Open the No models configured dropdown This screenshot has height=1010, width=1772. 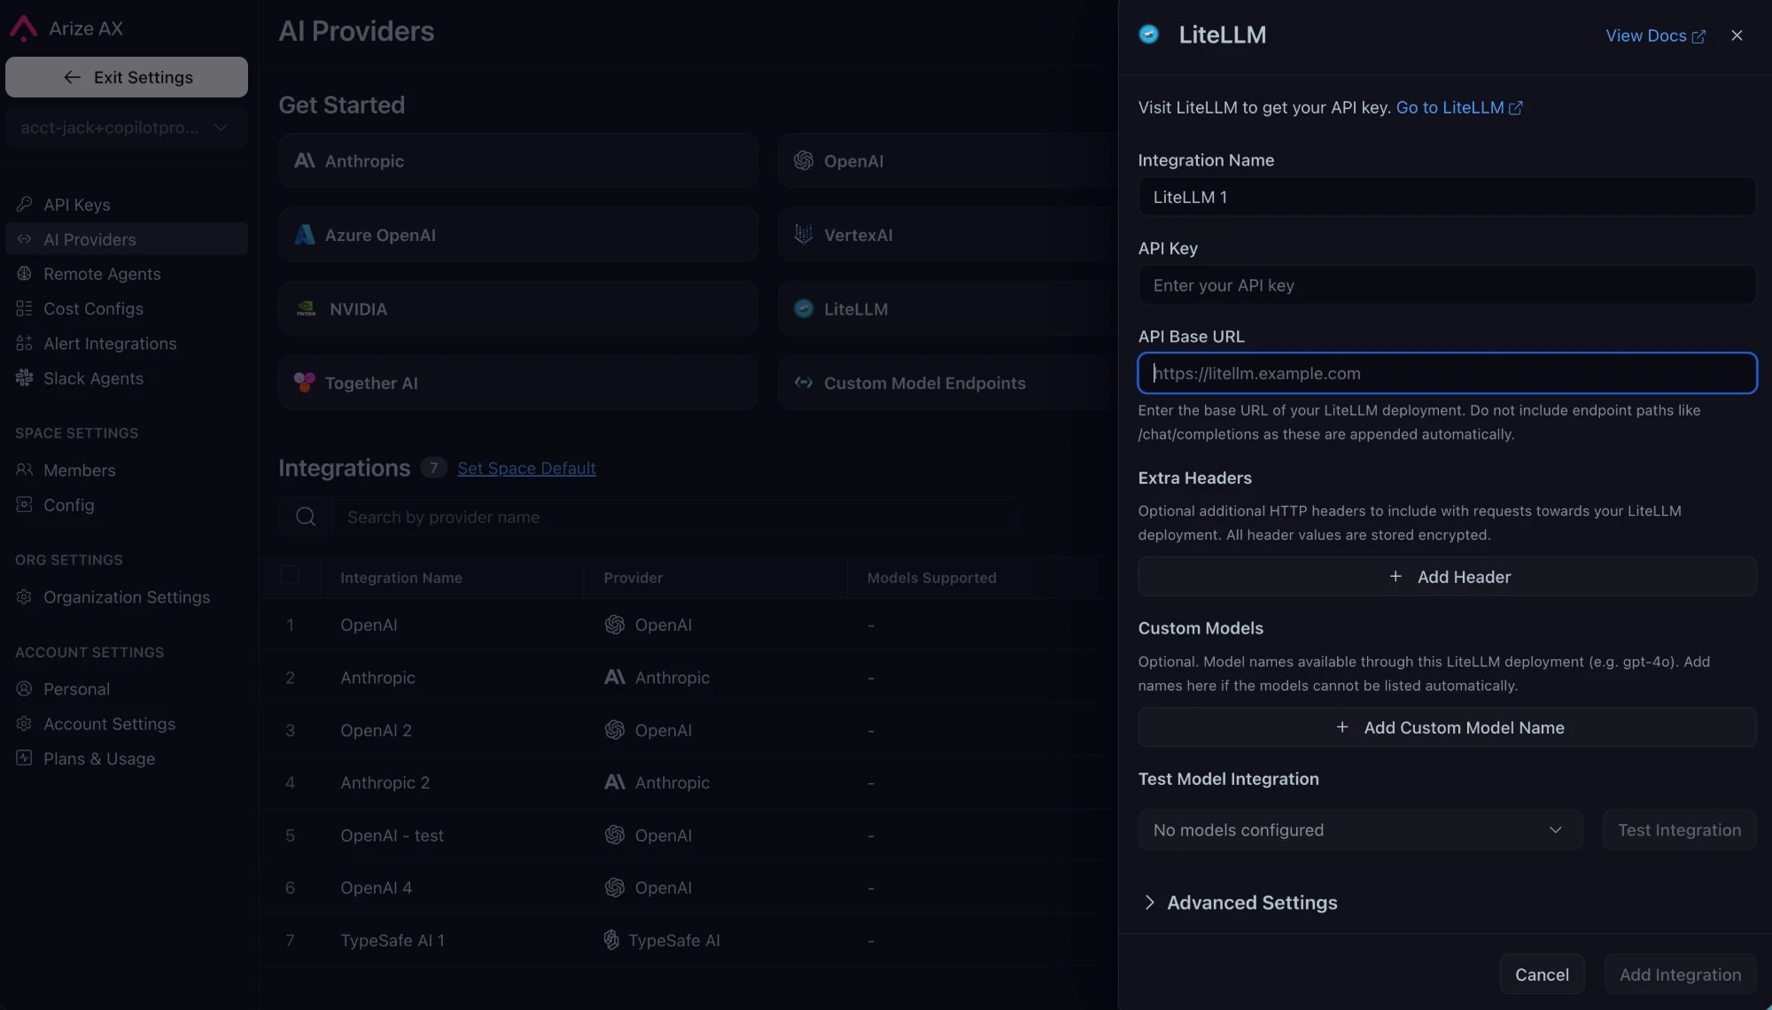click(x=1360, y=830)
